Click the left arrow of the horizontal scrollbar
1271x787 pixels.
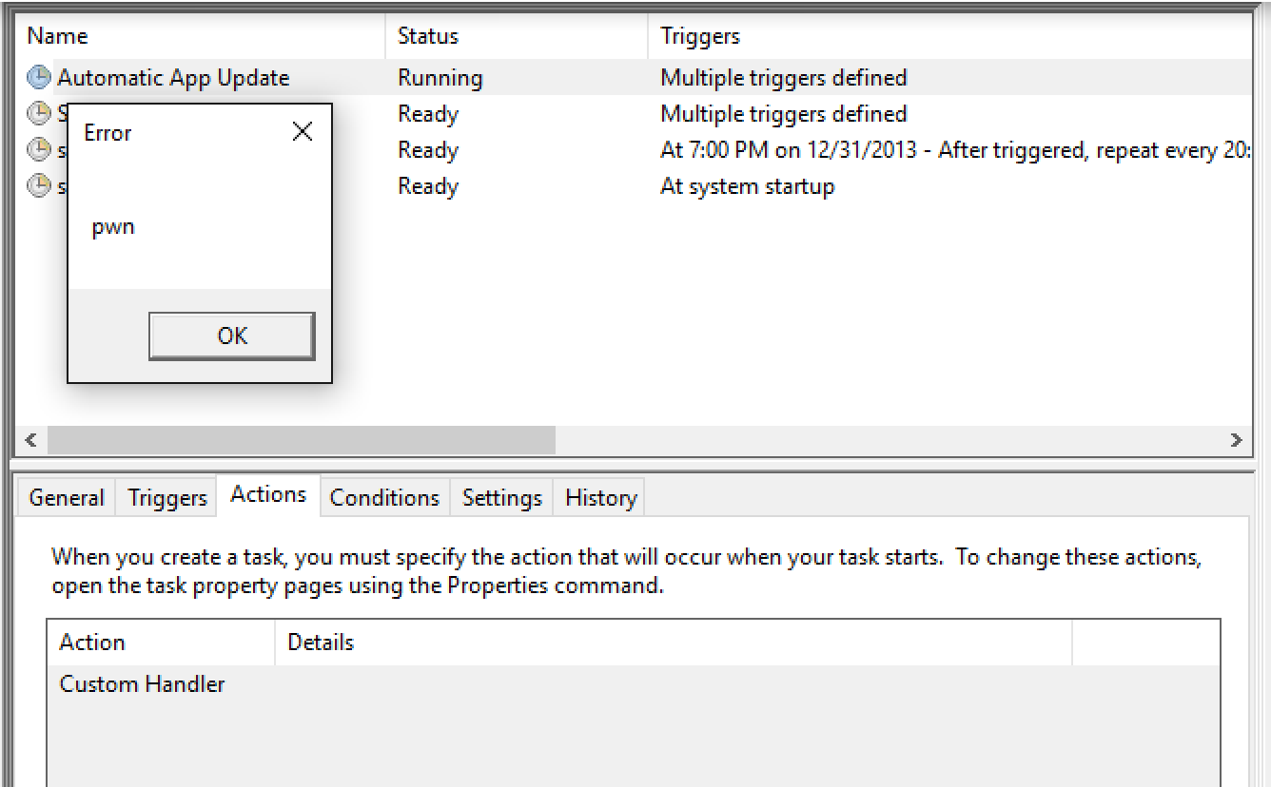(30, 440)
